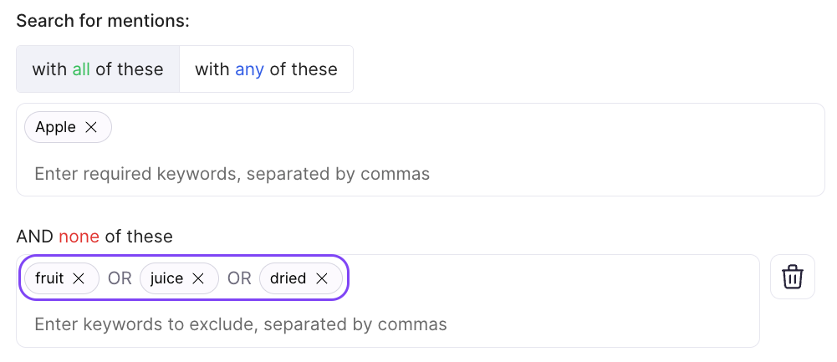Click the fruit tag label
This screenshot has width=837, height=362.
49,278
